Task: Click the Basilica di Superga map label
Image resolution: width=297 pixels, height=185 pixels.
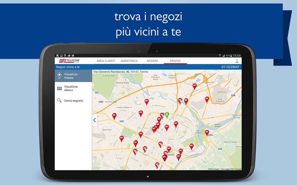Action: pos(230,142)
